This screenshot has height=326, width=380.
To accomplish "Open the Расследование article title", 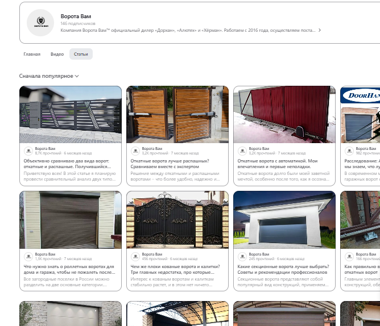I will pos(362,164).
